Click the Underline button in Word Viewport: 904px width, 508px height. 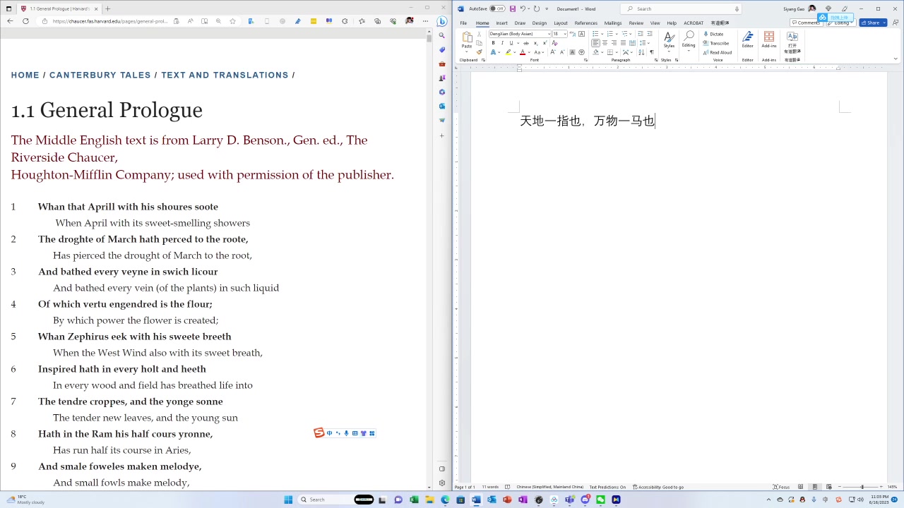coord(511,43)
